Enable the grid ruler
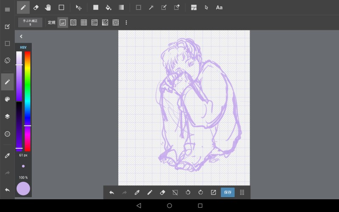The width and height of the screenshot is (339, 212). pyautogui.click(x=84, y=22)
